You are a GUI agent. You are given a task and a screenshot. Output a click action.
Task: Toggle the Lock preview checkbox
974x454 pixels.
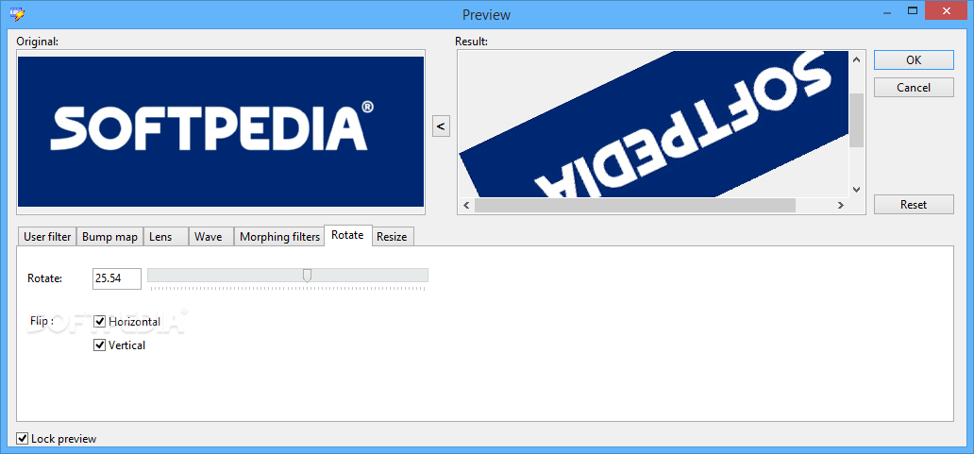click(x=23, y=439)
